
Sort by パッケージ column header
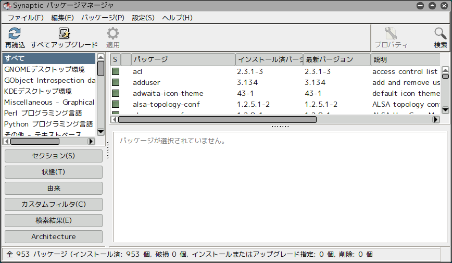[x=183, y=59]
